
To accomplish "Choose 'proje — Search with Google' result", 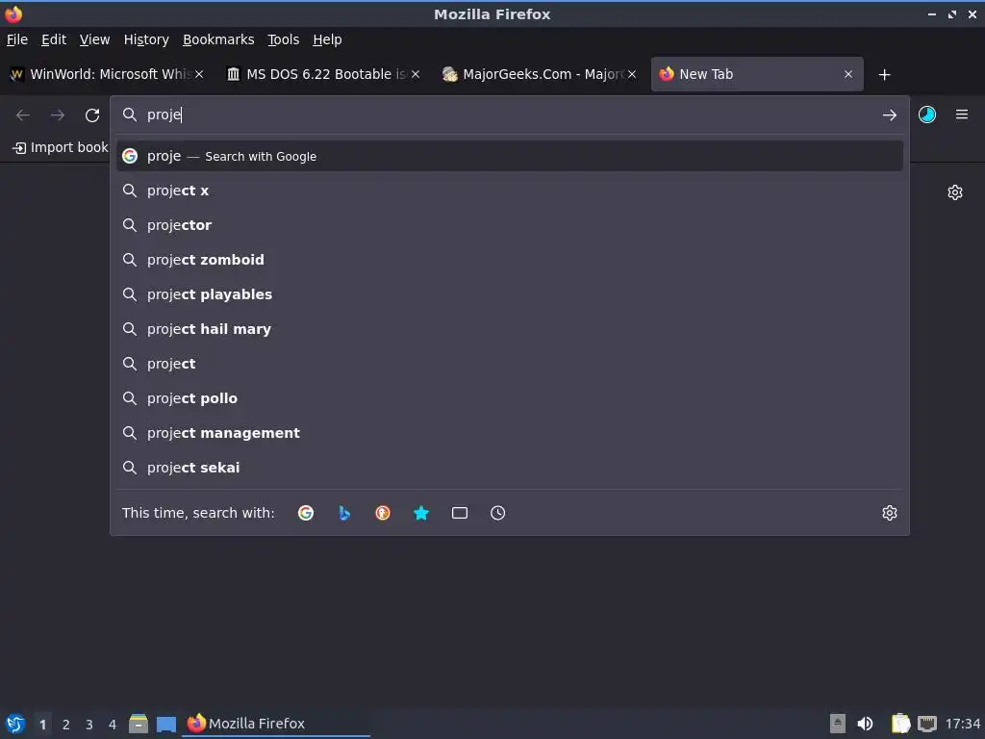I will point(510,156).
